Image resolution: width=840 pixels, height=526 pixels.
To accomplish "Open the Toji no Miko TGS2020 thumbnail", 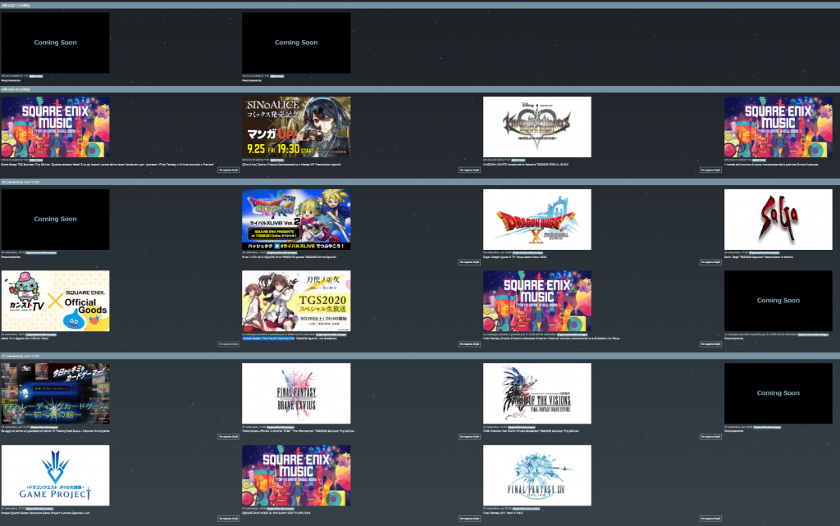I will pos(296,301).
